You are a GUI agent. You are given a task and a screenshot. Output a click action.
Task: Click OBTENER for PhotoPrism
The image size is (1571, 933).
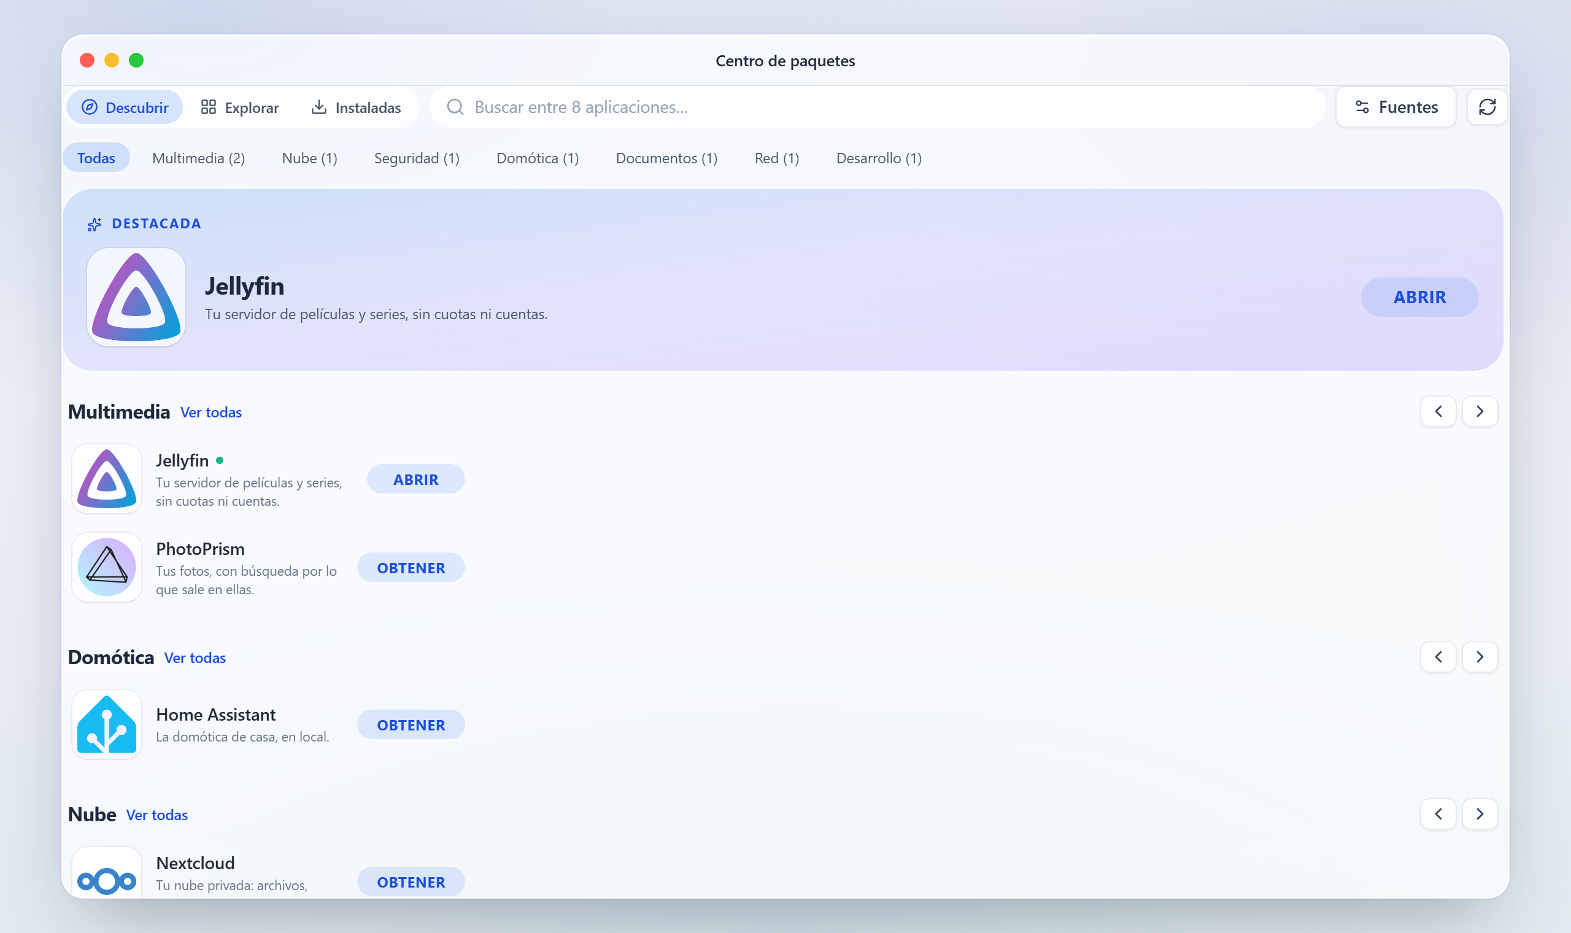coord(411,567)
